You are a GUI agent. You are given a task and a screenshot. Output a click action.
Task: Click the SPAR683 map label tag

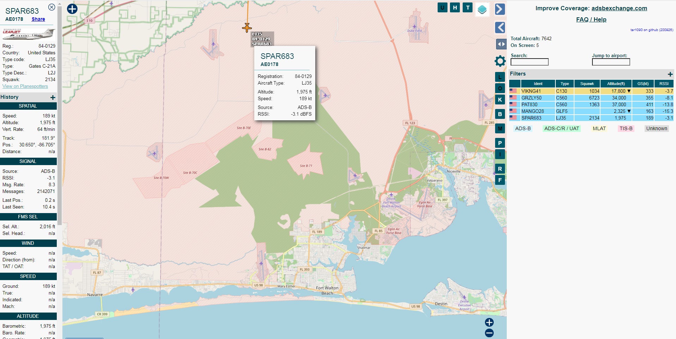[262, 39]
